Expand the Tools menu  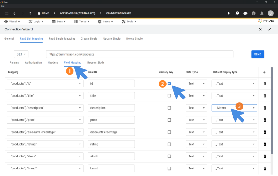[x=129, y=21]
